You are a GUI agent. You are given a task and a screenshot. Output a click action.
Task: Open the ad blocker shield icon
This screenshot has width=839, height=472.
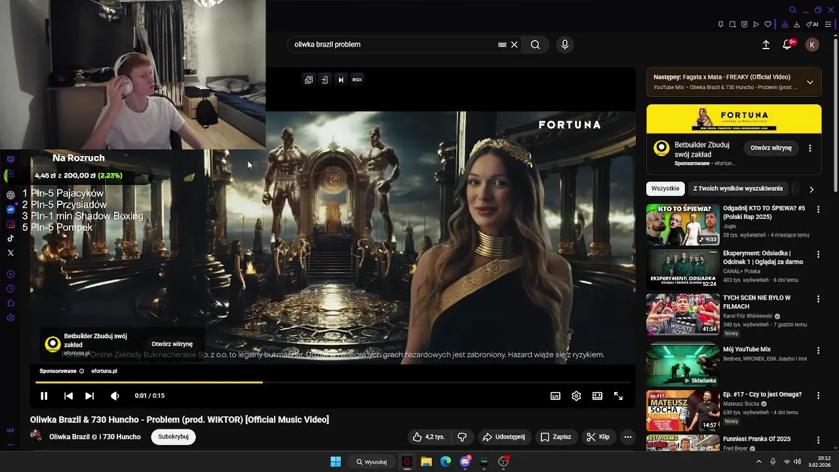click(744, 24)
